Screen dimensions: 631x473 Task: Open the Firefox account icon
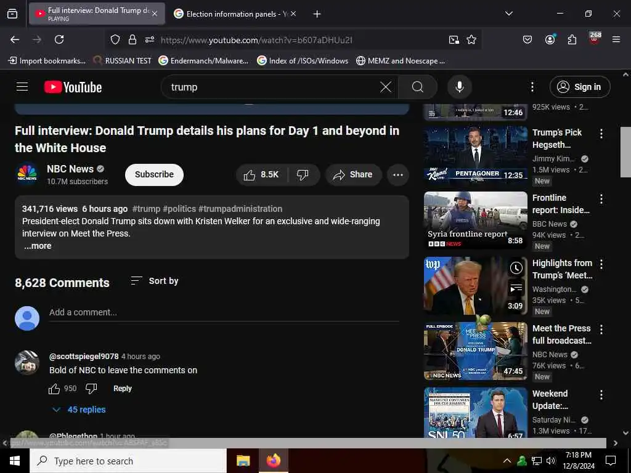coord(550,39)
